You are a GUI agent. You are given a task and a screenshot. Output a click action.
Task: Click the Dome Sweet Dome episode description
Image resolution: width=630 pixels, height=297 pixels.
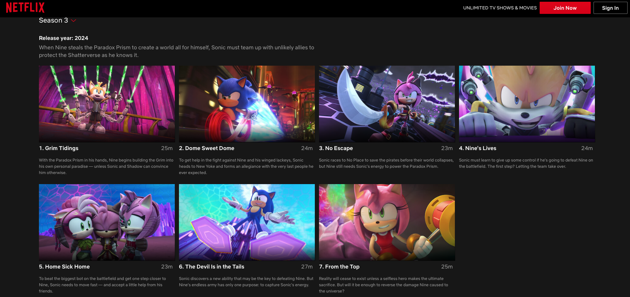246,166
